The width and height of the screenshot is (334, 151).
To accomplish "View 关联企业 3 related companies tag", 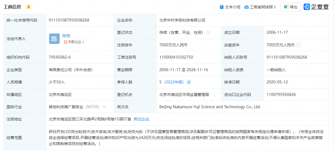I will [x=74, y=42].
